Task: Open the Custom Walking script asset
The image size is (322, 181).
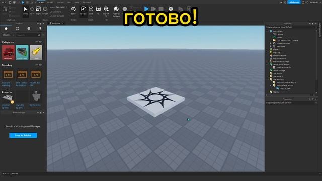Action: (8, 78)
